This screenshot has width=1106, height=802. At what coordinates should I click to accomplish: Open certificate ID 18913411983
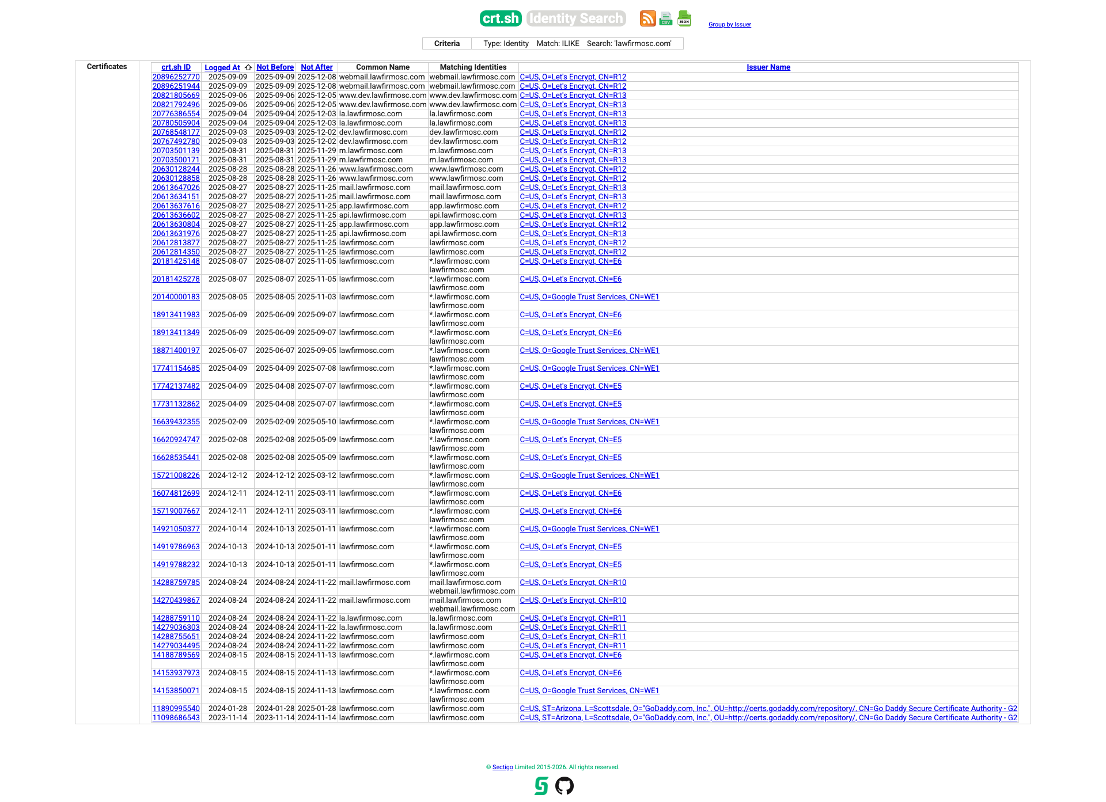point(176,314)
